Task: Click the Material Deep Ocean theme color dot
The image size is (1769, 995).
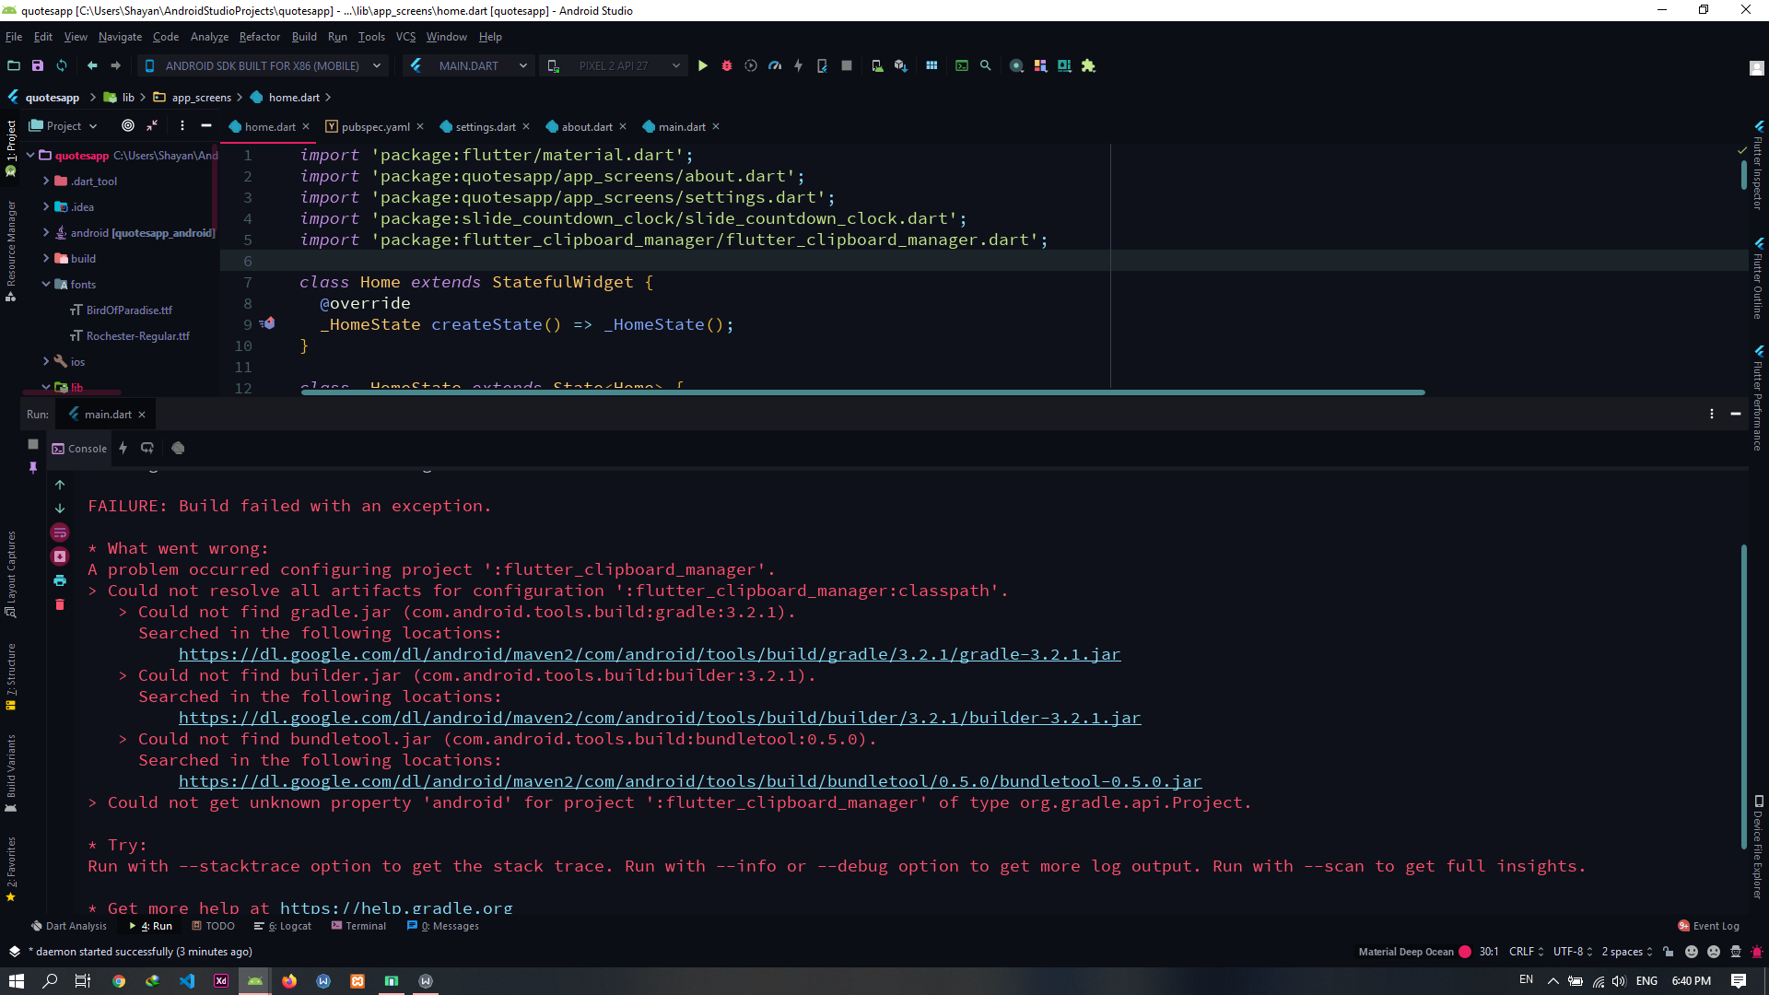Action: click(x=1465, y=953)
